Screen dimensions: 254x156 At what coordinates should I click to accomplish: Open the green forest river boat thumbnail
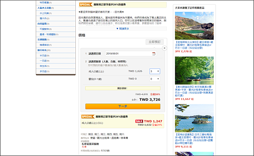(194, 71)
